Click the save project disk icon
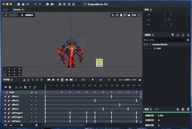Image resolution: width=192 pixels, height=129 pixels. tap(28, 4)
